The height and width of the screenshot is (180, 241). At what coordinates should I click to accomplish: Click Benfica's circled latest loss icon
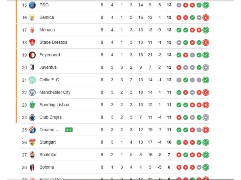tap(206, 17)
